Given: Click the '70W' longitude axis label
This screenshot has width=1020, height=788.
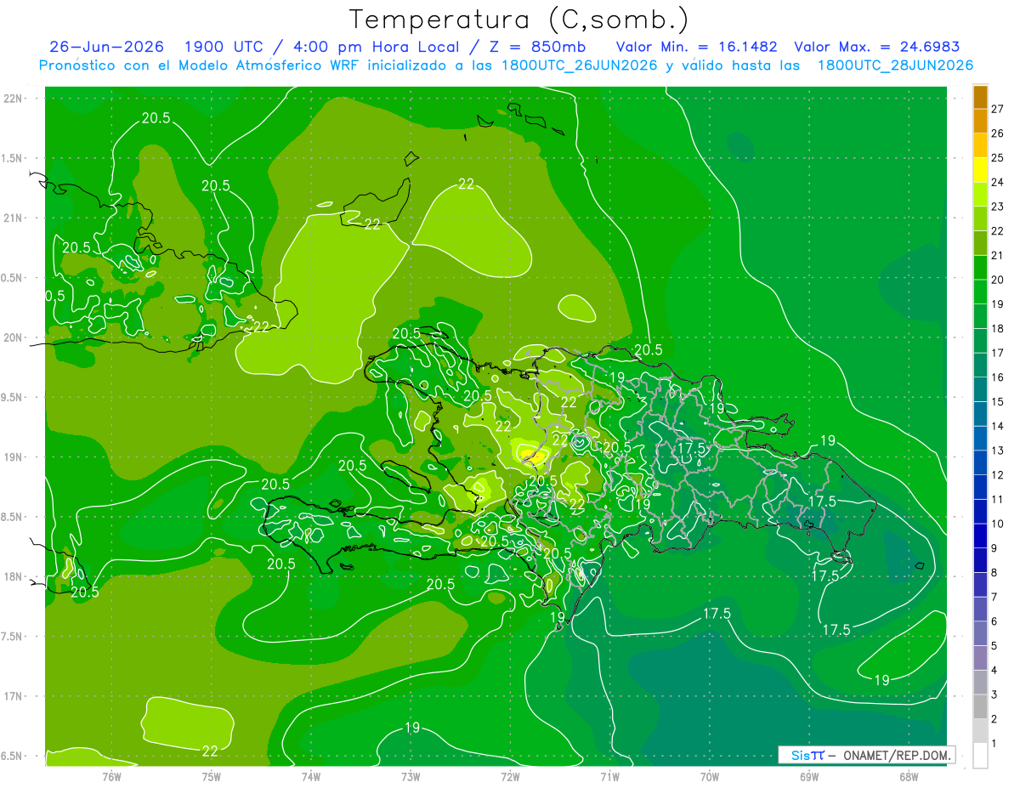Looking at the screenshot, I should tap(710, 777).
